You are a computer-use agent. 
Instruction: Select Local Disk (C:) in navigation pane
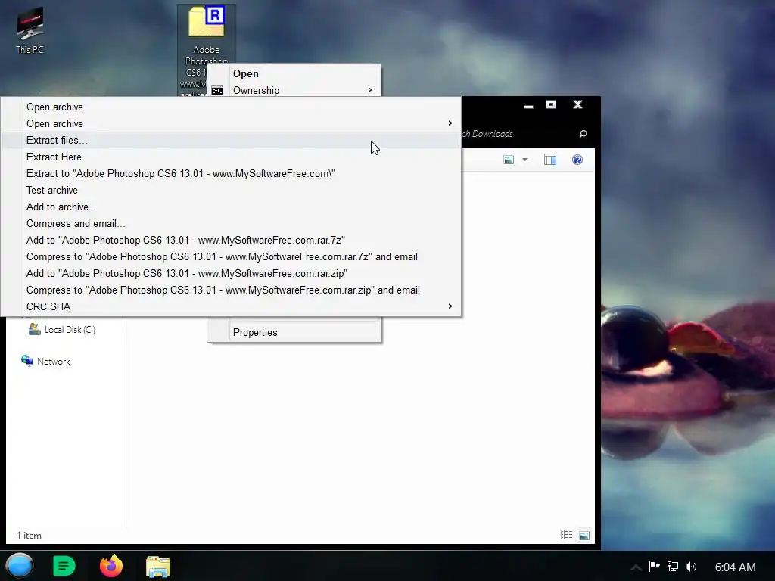coord(62,330)
